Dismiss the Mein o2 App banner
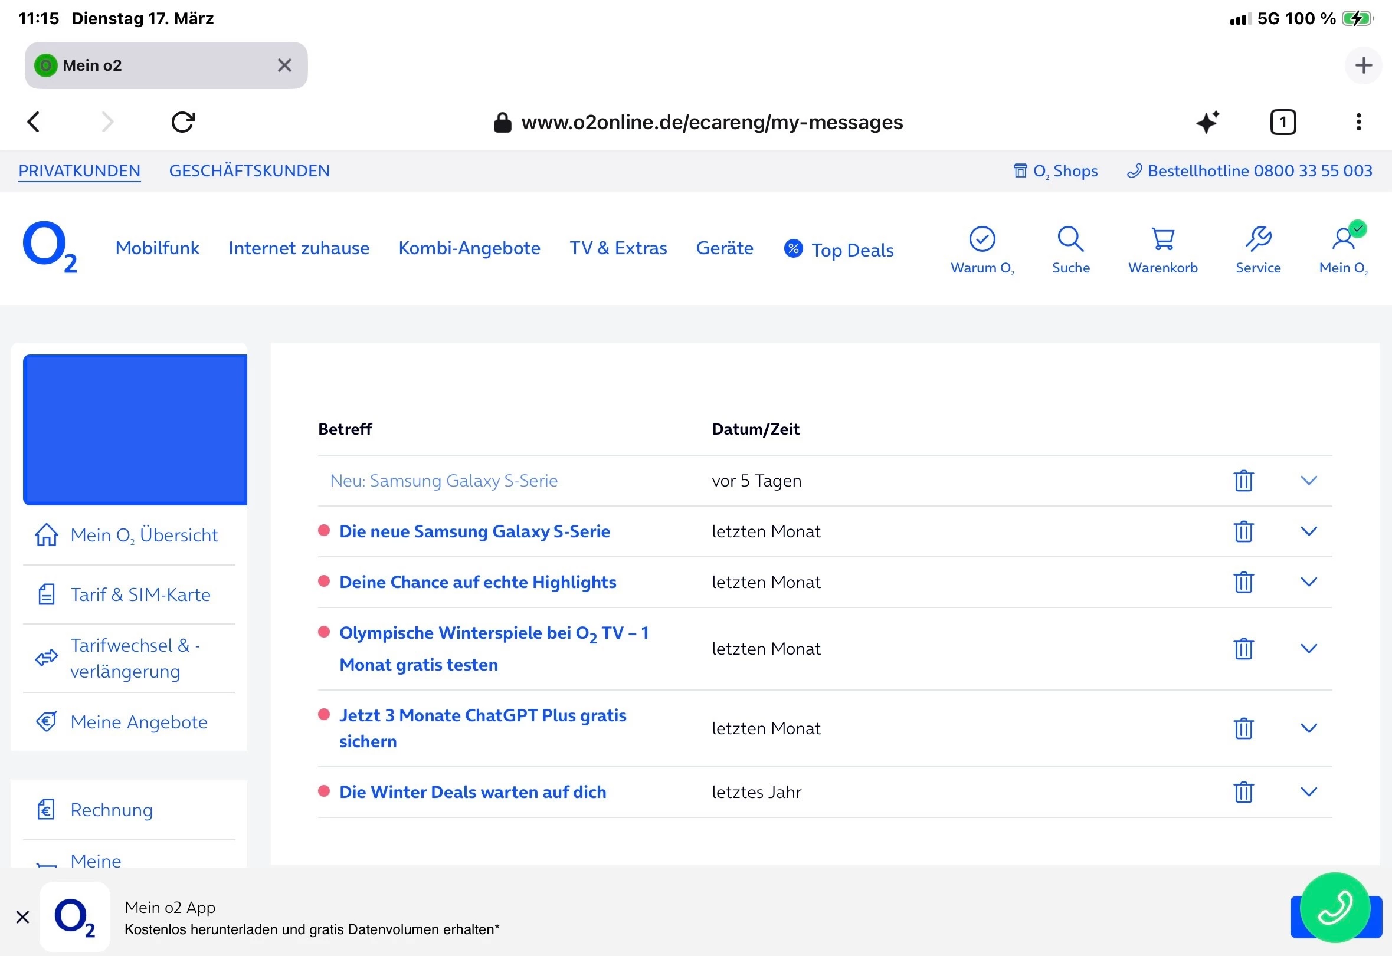Viewport: 1392px width, 956px height. click(x=23, y=917)
